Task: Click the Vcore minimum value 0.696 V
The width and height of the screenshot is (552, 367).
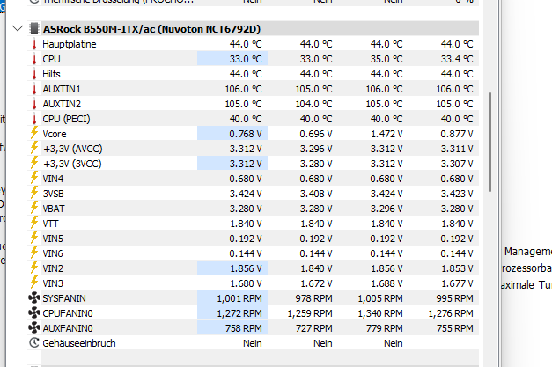Action: [x=316, y=134]
